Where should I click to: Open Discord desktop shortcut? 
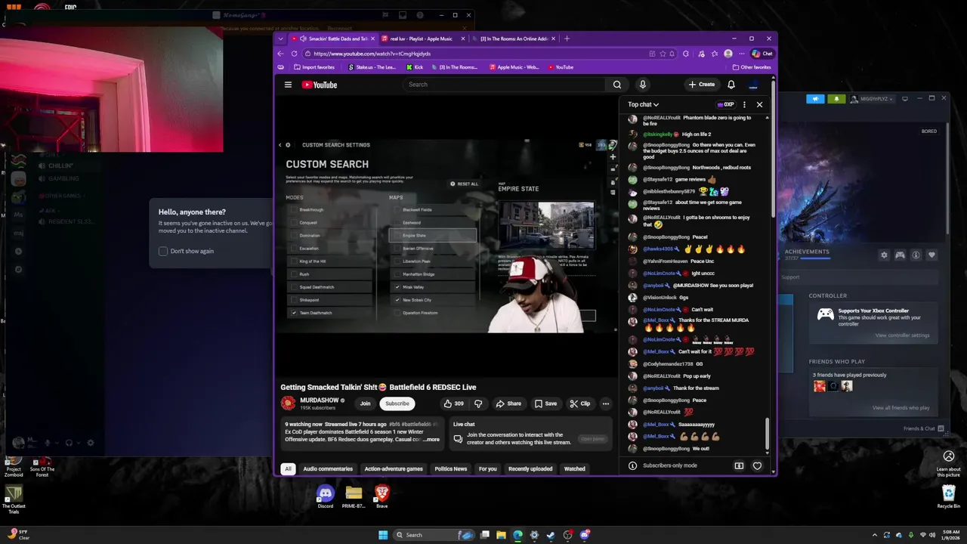point(326,496)
